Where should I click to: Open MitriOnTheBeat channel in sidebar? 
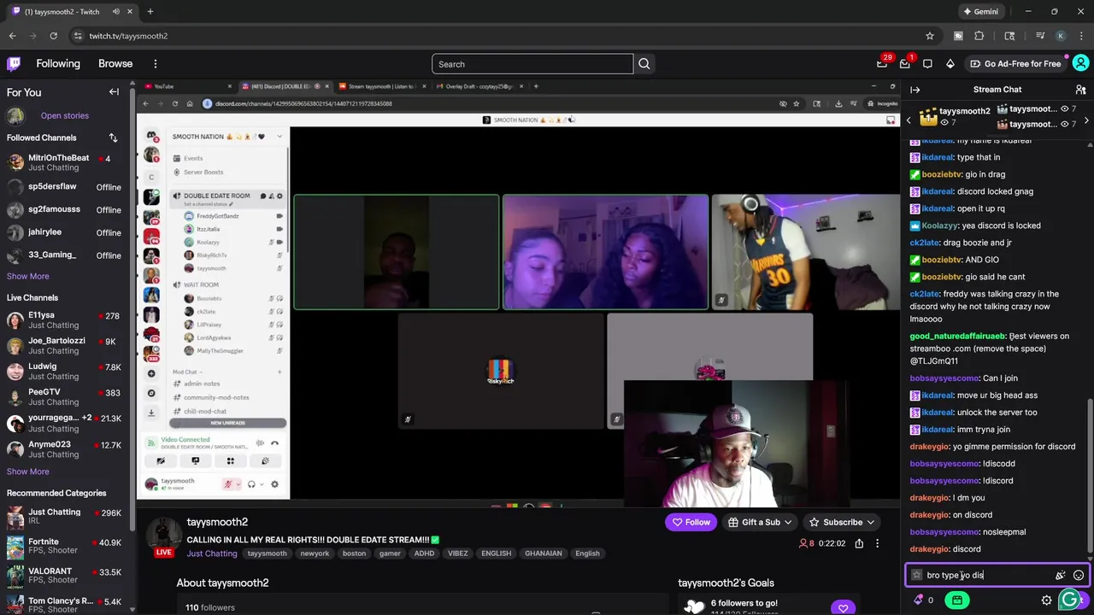[x=67, y=162]
